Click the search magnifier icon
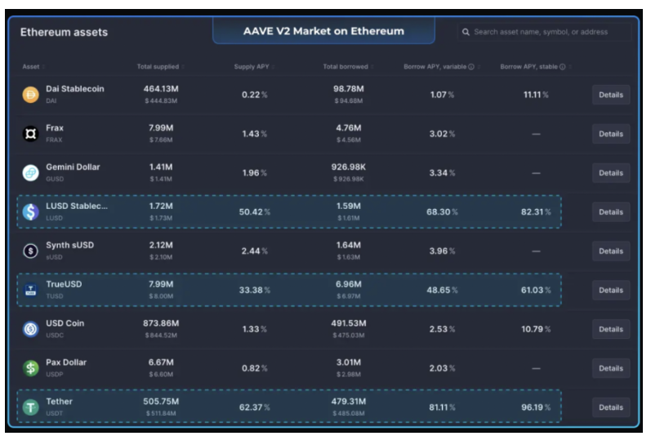This screenshot has width=651, height=436. coord(466,32)
